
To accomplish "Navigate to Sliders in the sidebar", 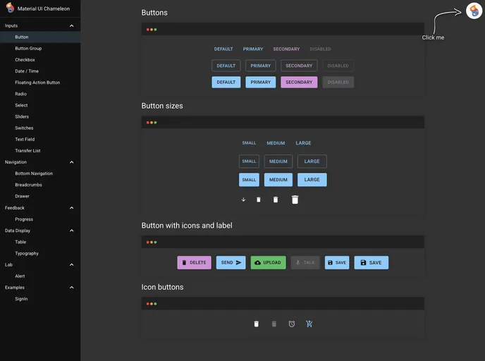I will click(x=40, y=116).
